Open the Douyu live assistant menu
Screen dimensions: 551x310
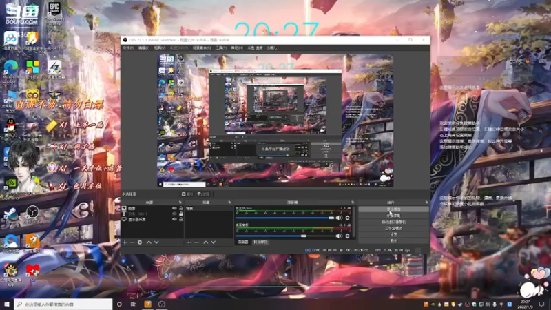262,48
